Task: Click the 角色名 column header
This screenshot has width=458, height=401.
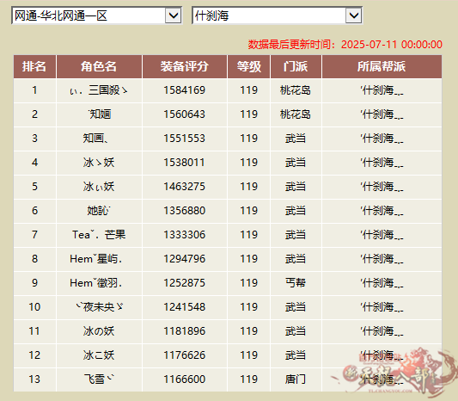Action: pyautogui.click(x=99, y=66)
